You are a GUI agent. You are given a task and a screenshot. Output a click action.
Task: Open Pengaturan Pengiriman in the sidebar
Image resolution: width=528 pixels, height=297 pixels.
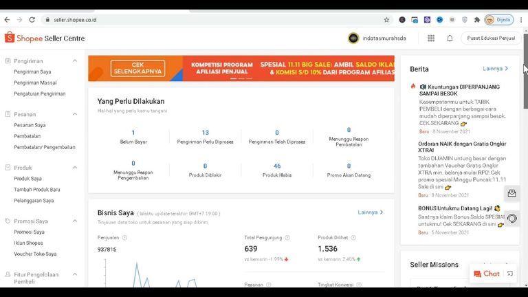click(x=40, y=94)
